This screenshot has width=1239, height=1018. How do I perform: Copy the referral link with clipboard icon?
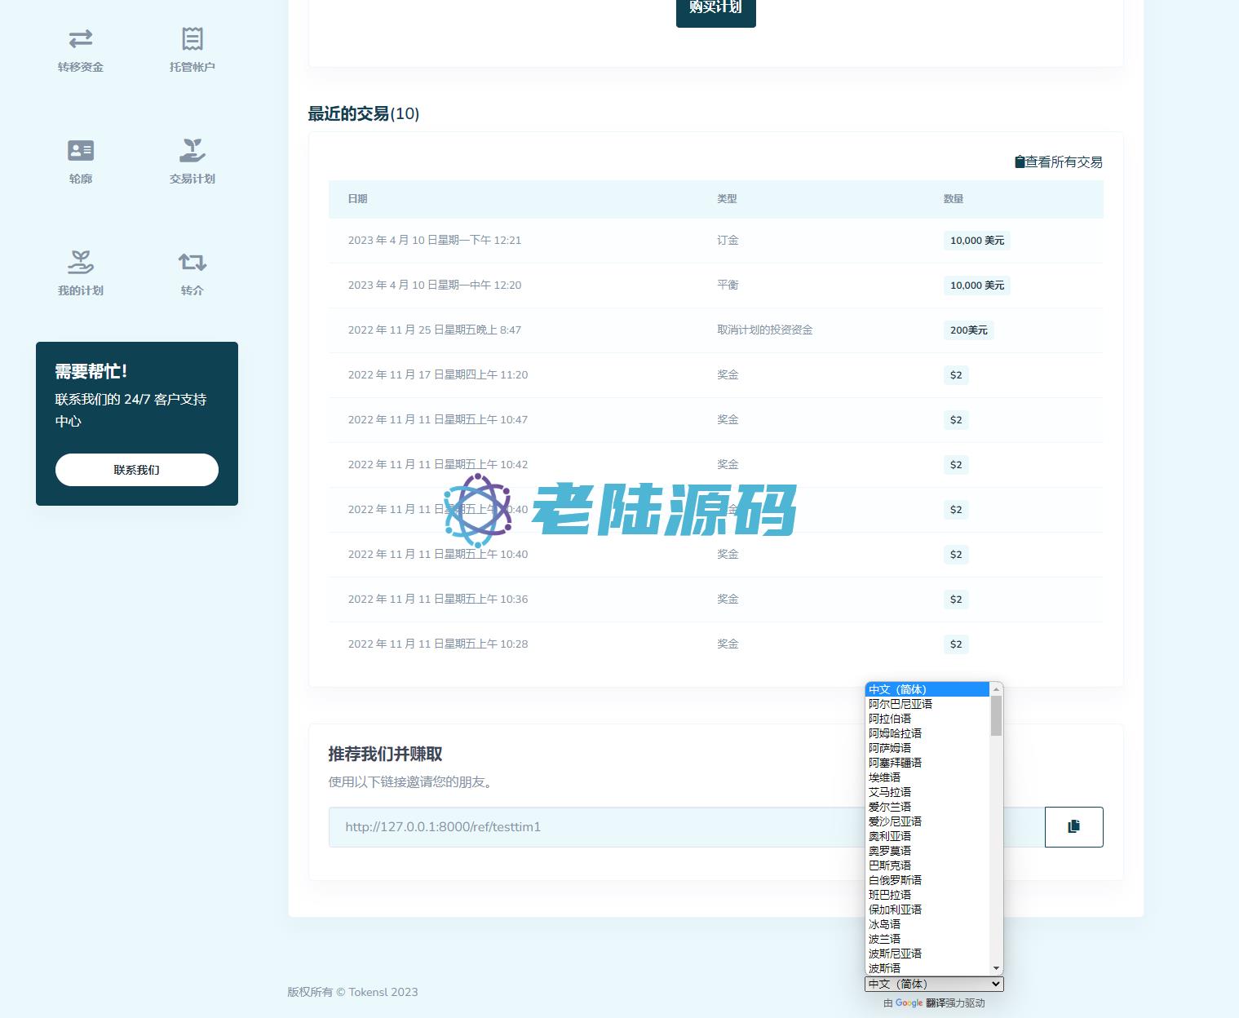1073,827
